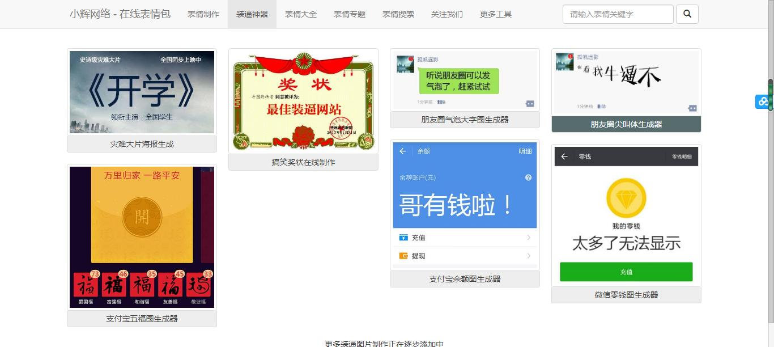Click the 支付宝五福图生成器 caption
Screen dimensions: 774x347
[x=142, y=319]
